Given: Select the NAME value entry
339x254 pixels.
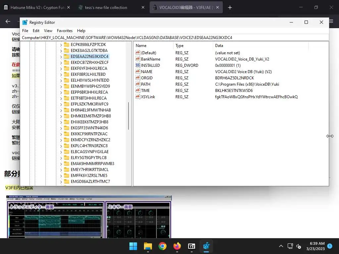Looking at the screenshot, I should (147, 72).
